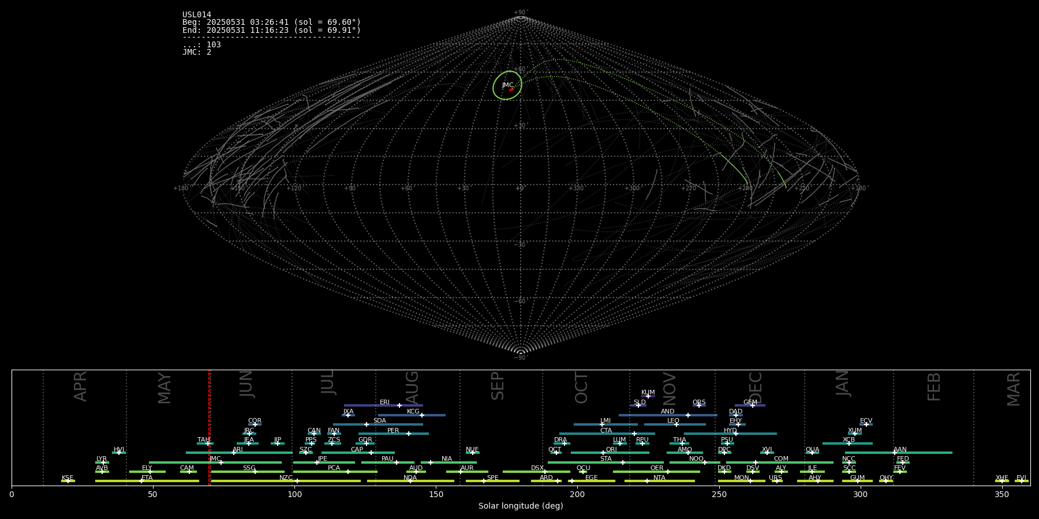Screen dimensions: 1039x519
Task: Click the KUM shower label
Action: (x=648, y=393)
